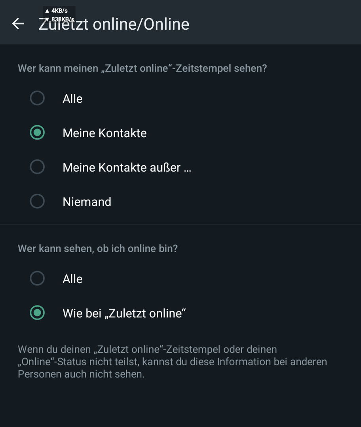
Task: Select the "Alle" radio circle under the online-status question
Action: pos(37,278)
